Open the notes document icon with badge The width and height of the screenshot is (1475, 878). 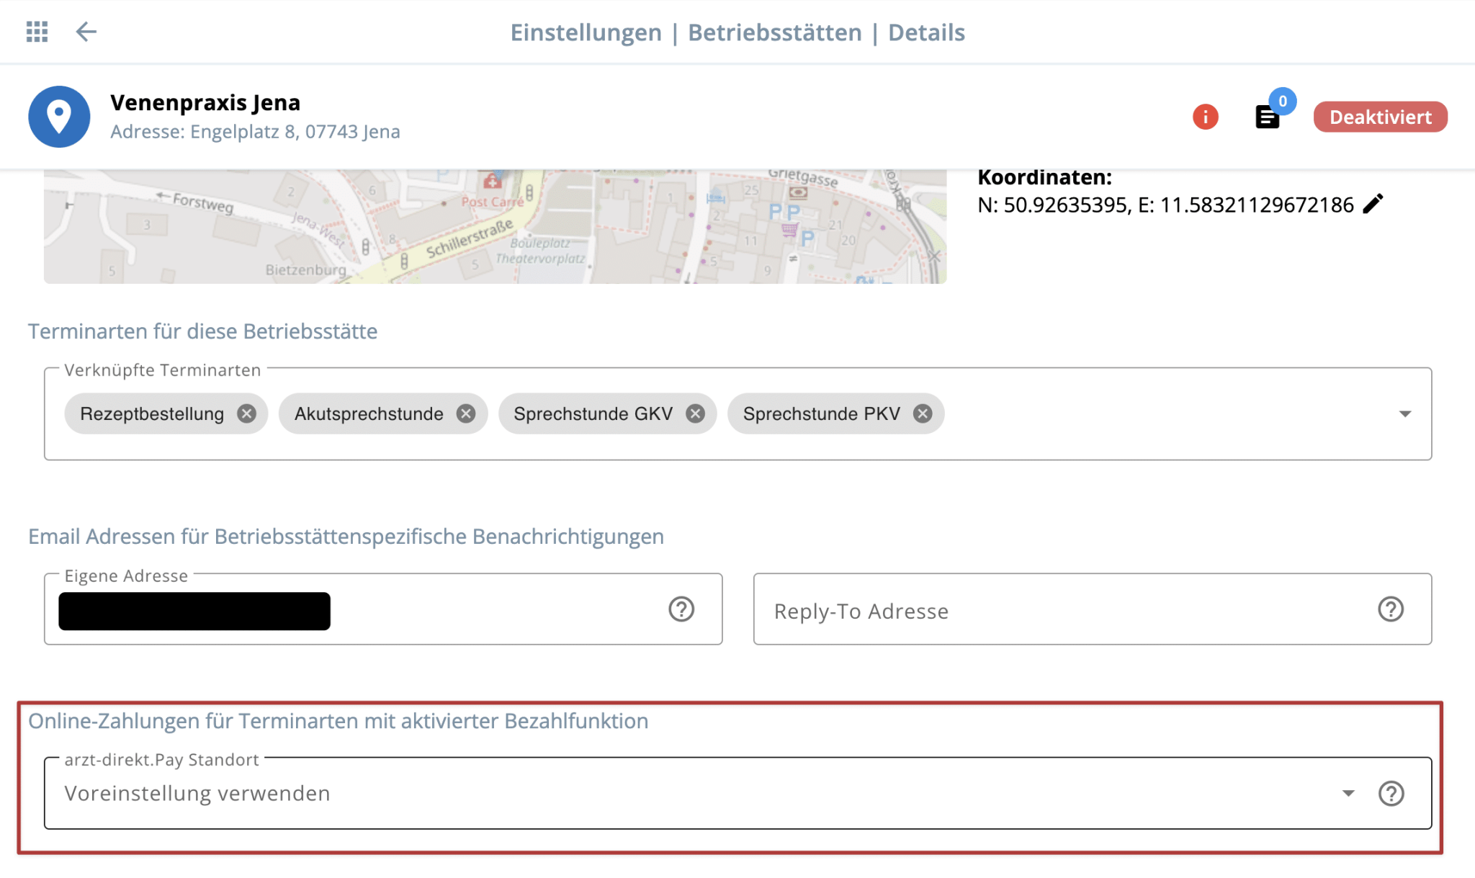tap(1268, 117)
